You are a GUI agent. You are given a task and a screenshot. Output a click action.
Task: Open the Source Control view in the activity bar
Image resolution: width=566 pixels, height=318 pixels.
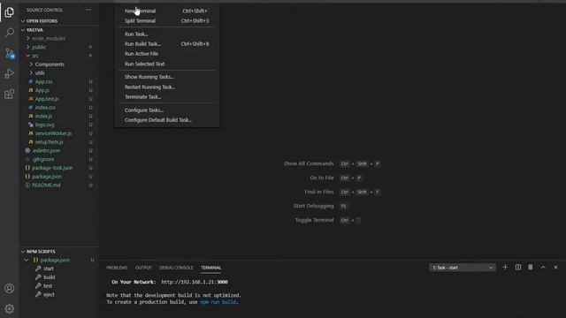pos(10,53)
